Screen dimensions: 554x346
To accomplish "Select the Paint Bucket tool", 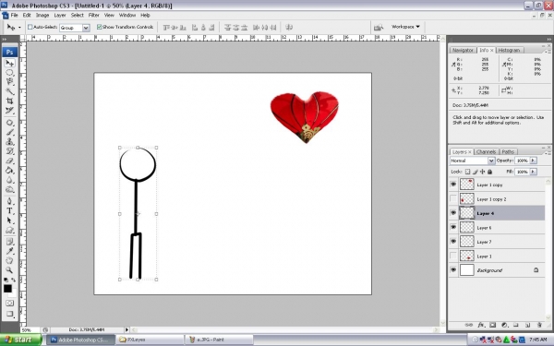I will [9, 170].
